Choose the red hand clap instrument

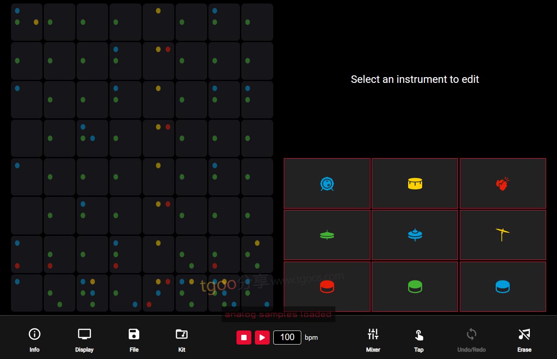click(503, 184)
